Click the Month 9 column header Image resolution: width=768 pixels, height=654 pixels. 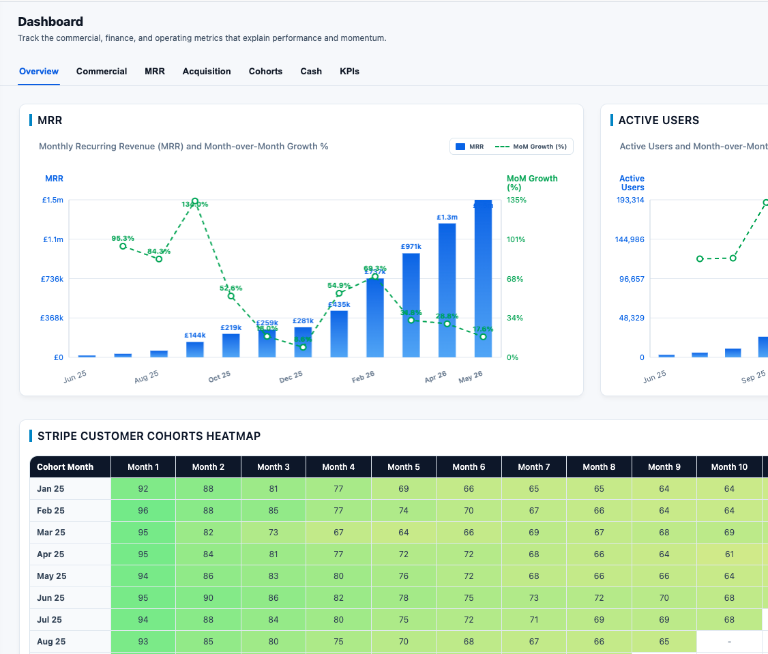pos(664,467)
